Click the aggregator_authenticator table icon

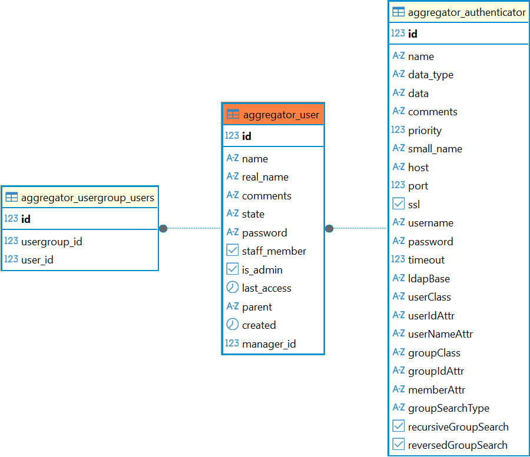pos(399,12)
